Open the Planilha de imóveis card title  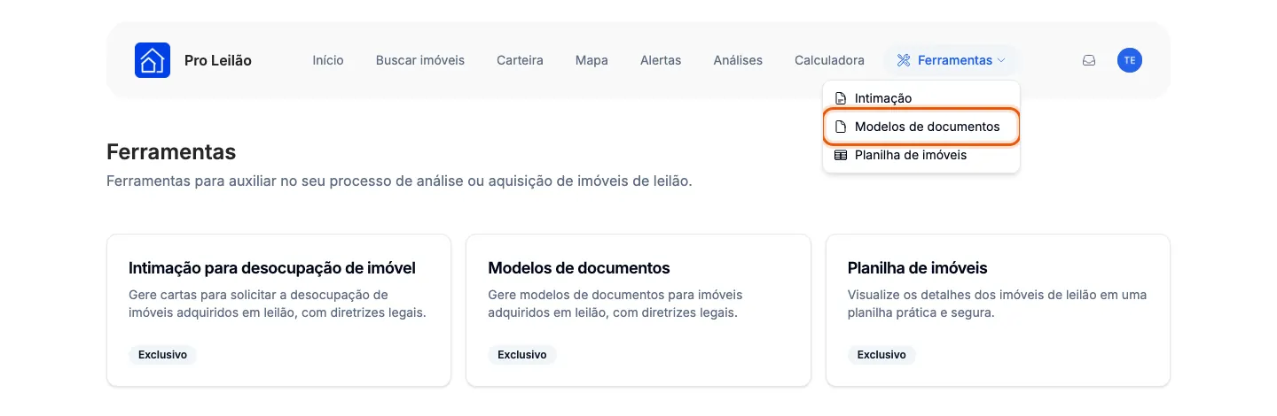point(917,267)
